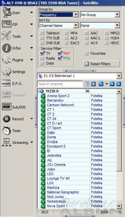The height and width of the screenshot is (217, 125).
Task: Open the PIP picture-in-picture icon
Action: (x=7, y=24)
